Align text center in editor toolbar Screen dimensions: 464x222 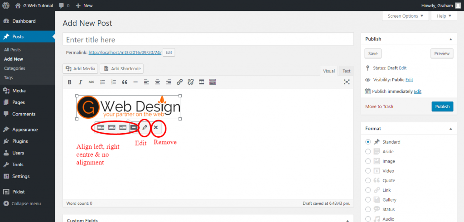pyautogui.click(x=157, y=82)
